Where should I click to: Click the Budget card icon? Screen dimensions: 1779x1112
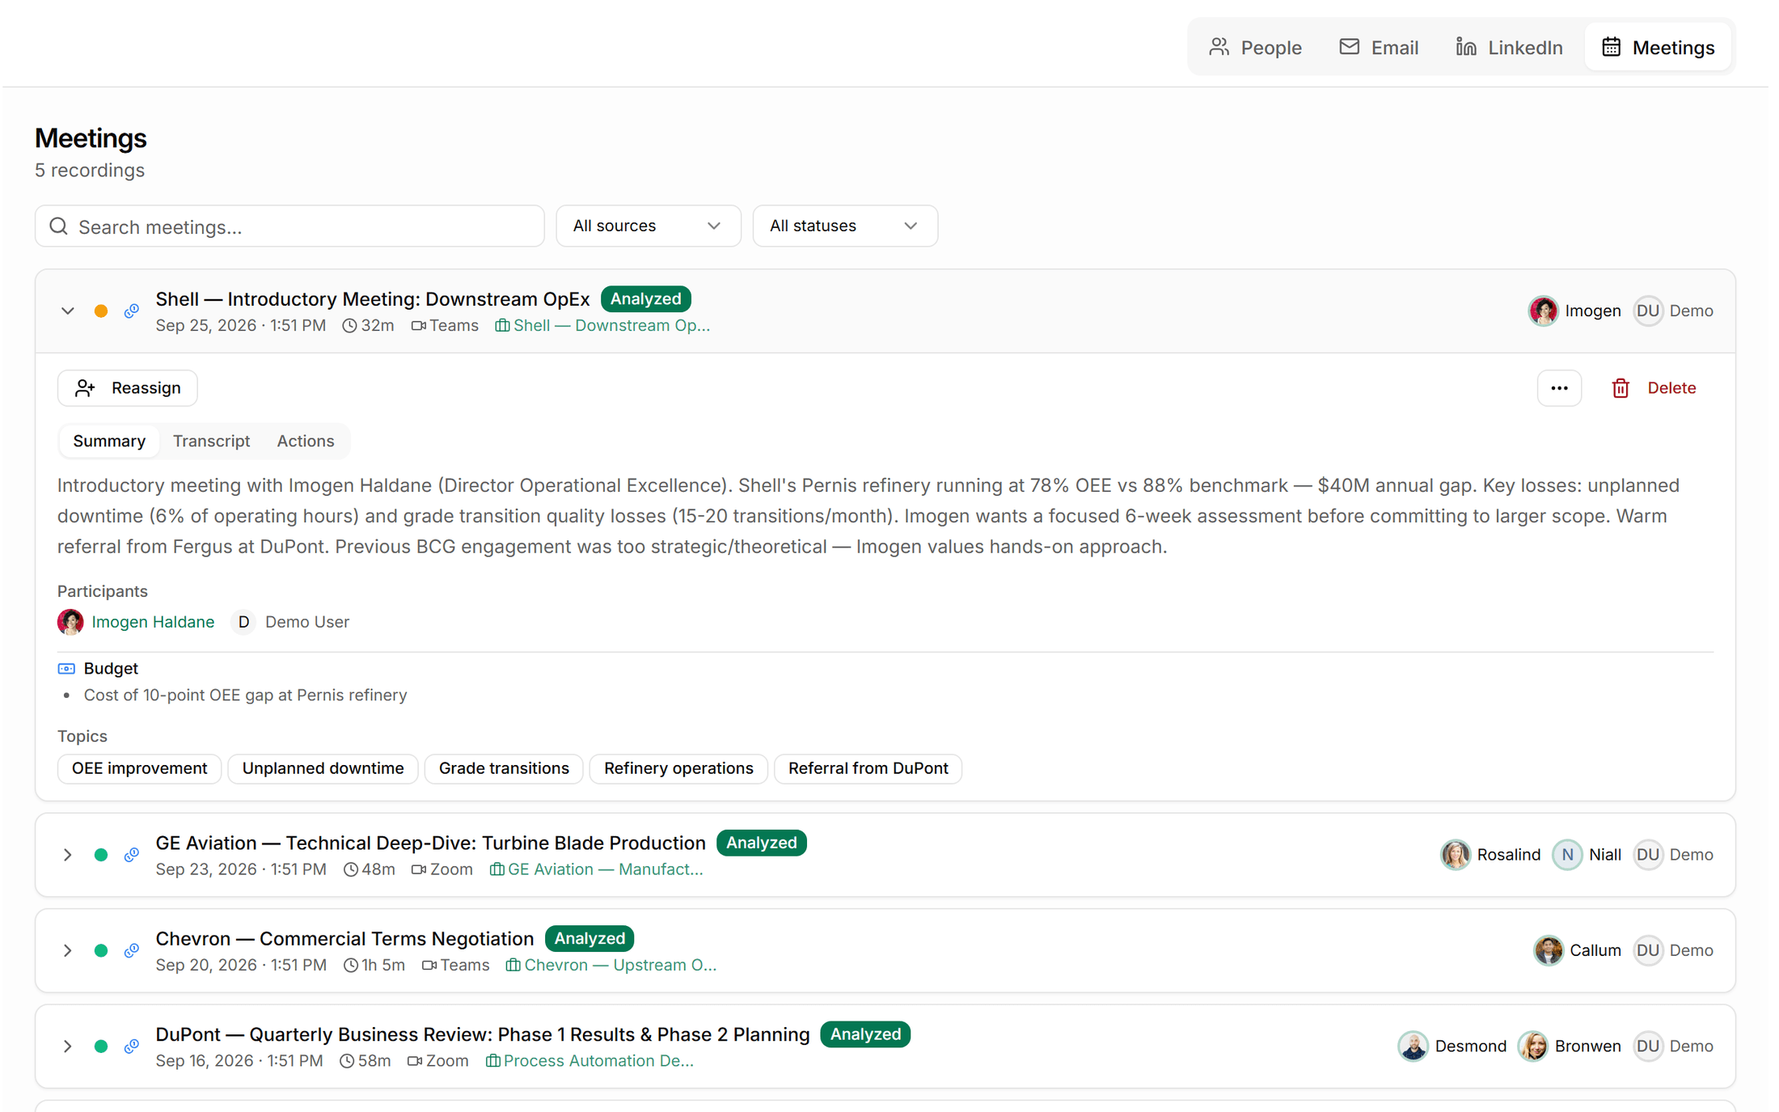pos(66,669)
